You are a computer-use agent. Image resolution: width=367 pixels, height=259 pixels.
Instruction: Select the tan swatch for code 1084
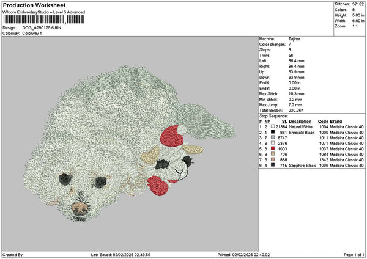pos(273,154)
